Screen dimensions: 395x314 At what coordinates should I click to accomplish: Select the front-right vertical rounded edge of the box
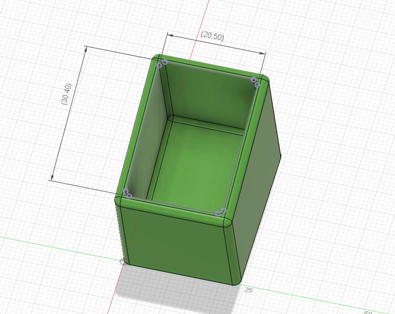[x=233, y=254]
